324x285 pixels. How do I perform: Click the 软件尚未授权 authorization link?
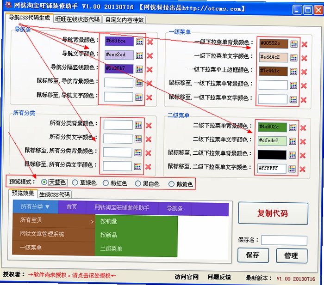tap(72, 275)
